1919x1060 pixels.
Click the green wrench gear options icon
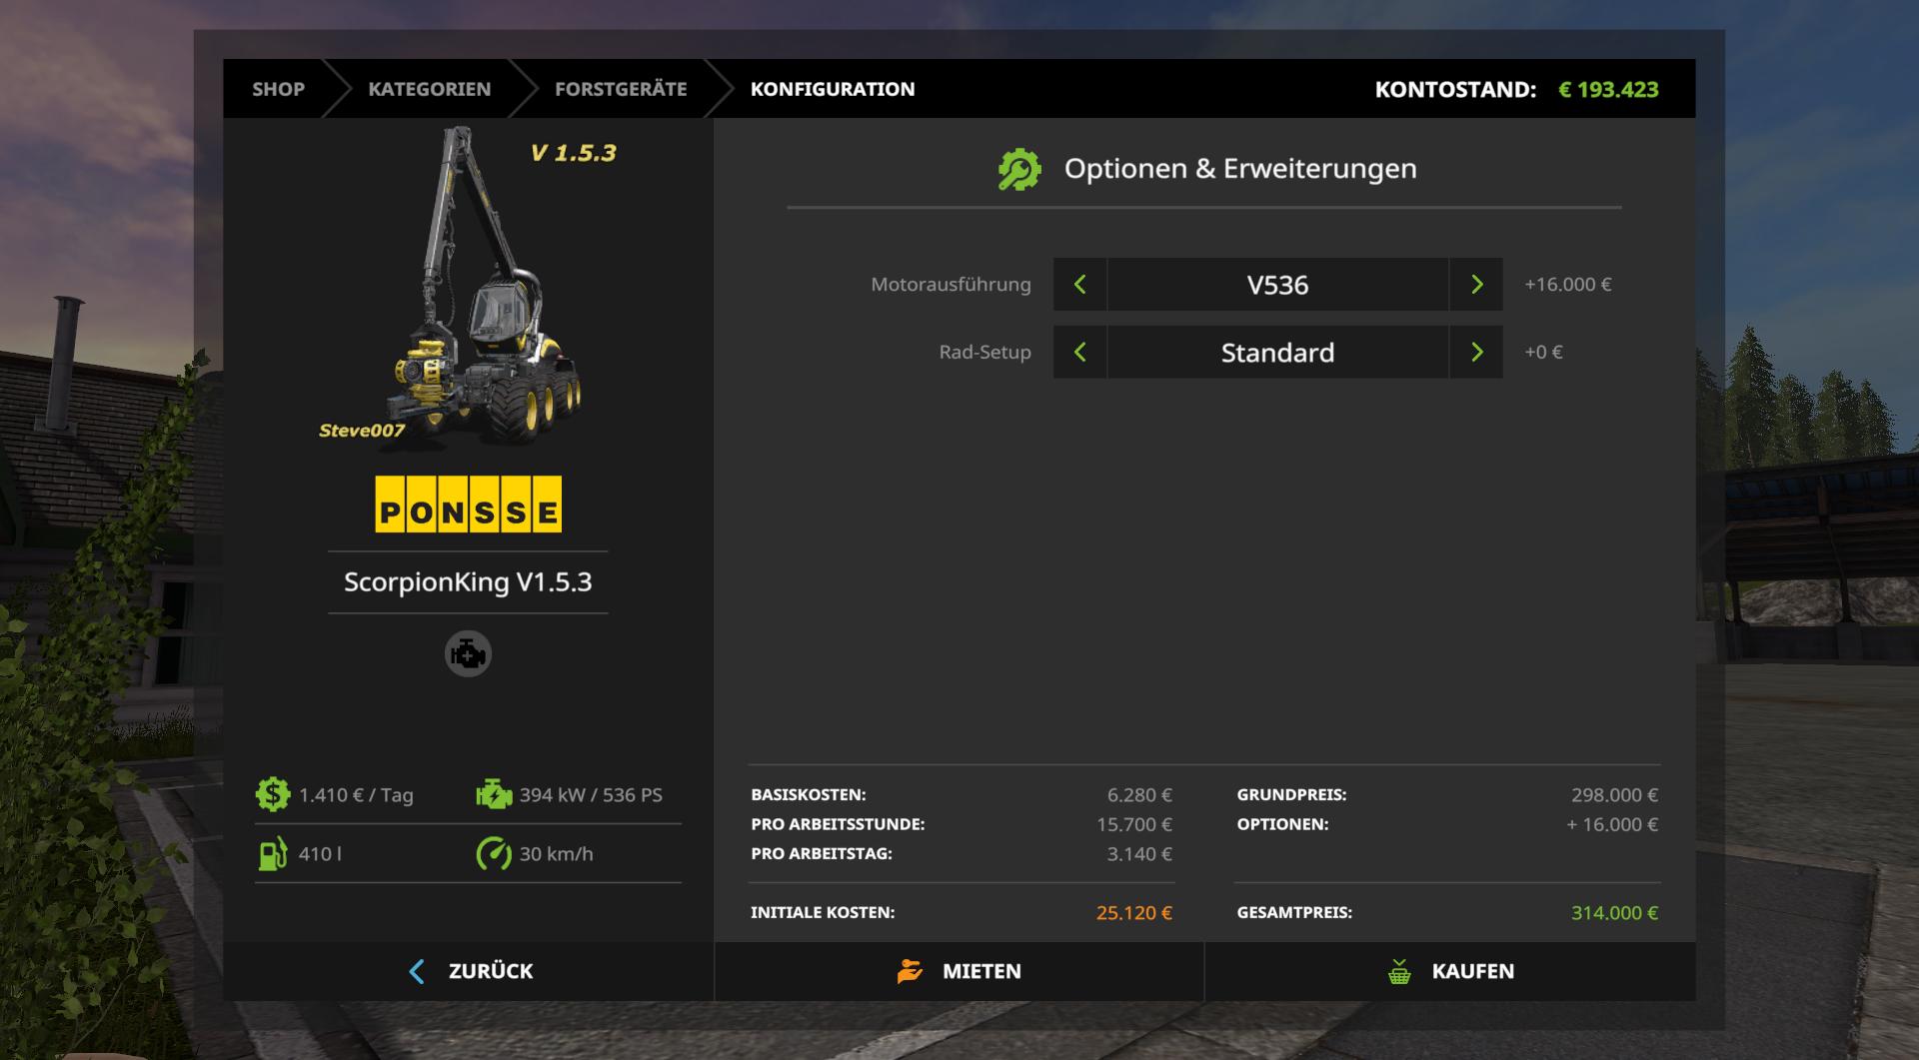[x=1018, y=169]
